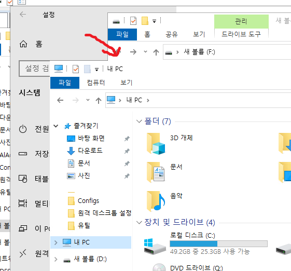291x271 pixels.
Task: Click 내 PC breadcrumb in address bar
Action: [134, 100]
